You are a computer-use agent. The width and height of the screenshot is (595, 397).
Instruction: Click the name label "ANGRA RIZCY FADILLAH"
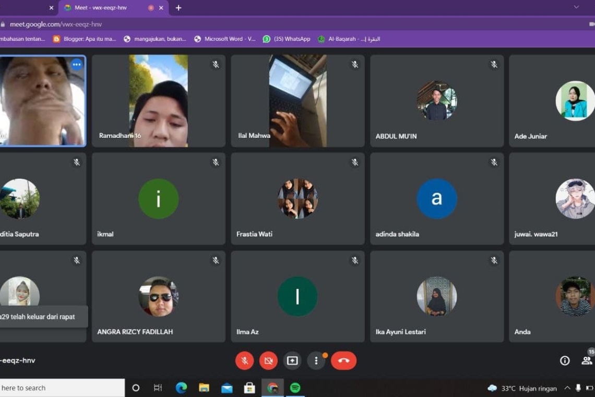(x=135, y=332)
